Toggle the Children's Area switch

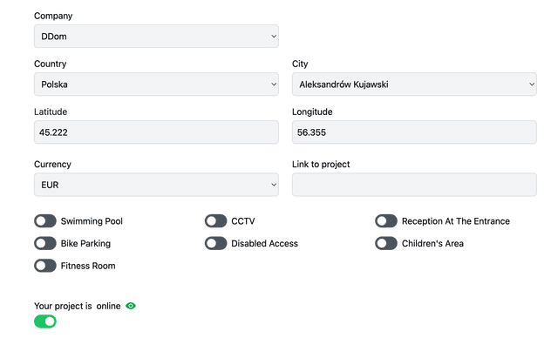click(x=386, y=243)
